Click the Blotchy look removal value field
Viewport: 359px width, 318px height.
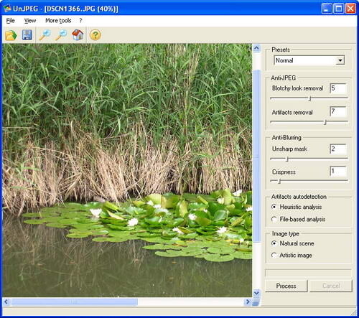click(x=338, y=88)
